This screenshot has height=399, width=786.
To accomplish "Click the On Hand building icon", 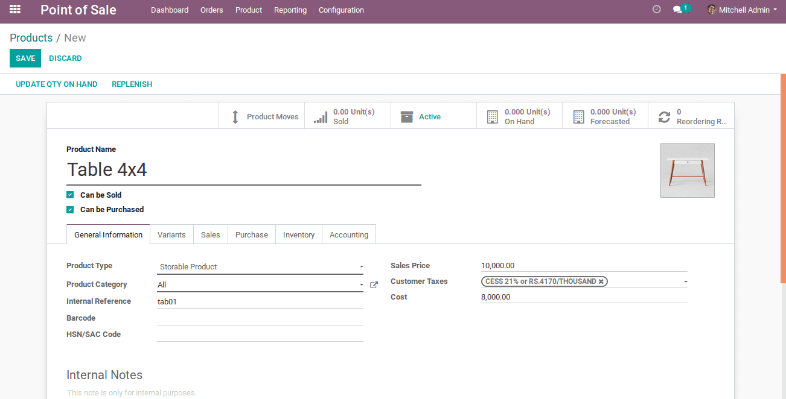I will (493, 117).
